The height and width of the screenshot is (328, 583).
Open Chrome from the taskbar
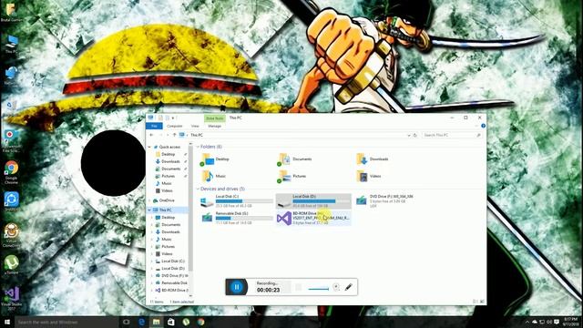201,322
